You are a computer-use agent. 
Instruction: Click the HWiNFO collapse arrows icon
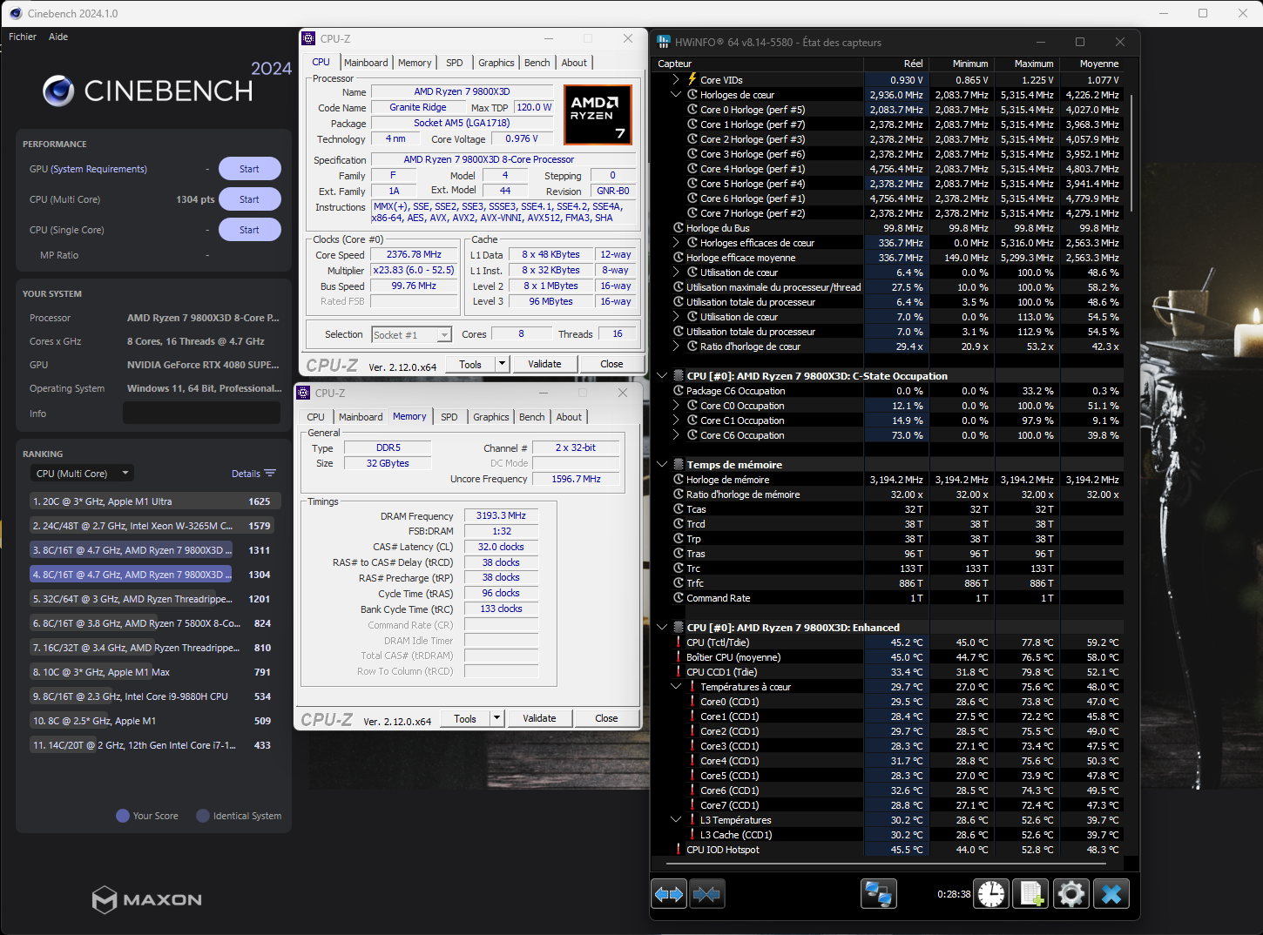tap(707, 894)
